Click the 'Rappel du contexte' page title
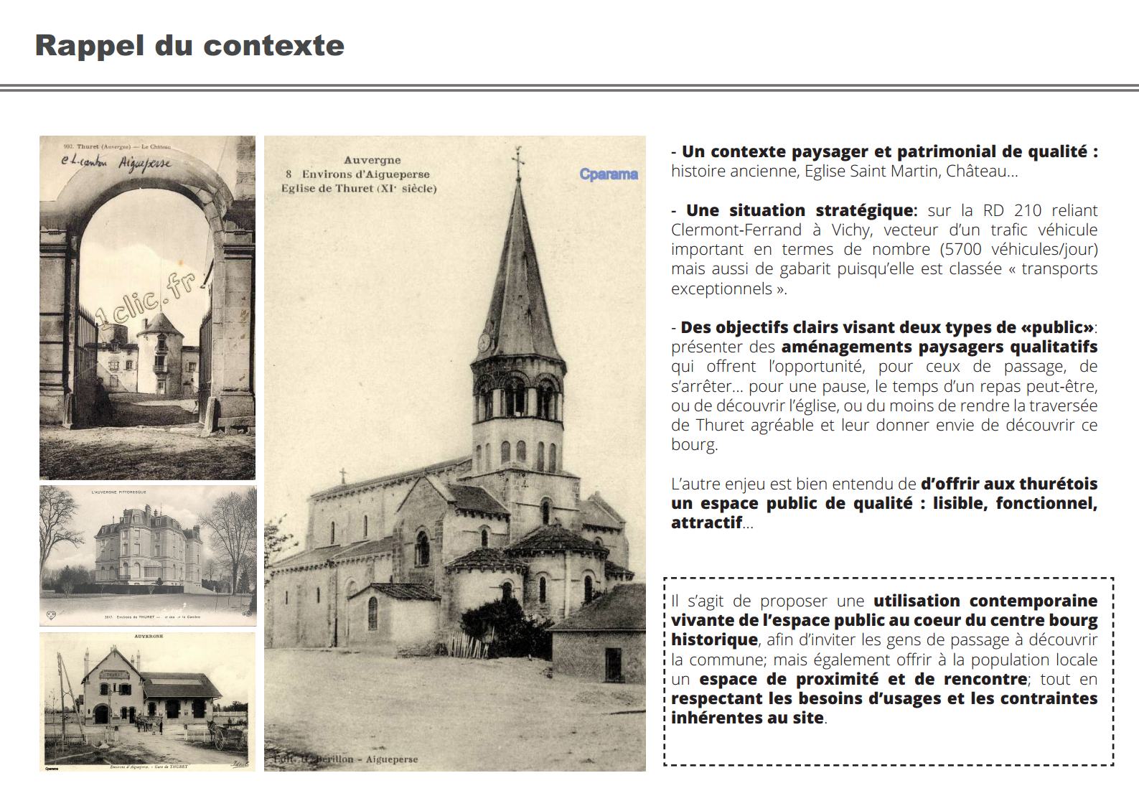 coord(189,45)
